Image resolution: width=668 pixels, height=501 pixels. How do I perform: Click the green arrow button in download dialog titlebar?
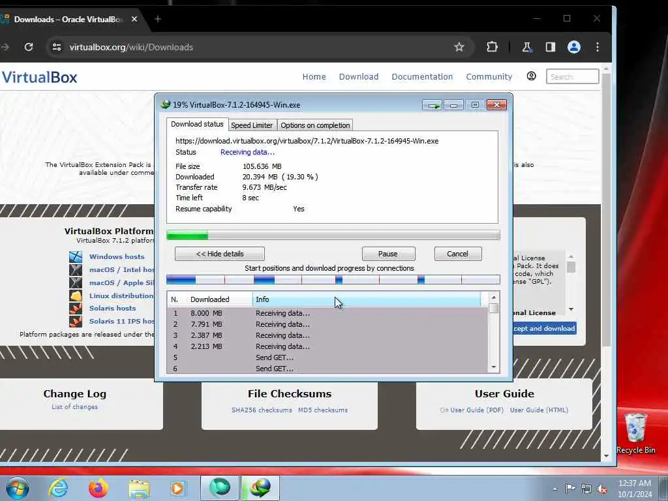[x=433, y=105]
